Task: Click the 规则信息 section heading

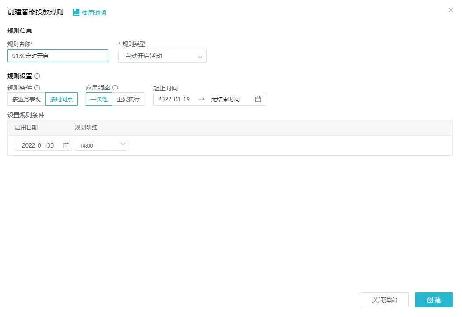Action: click(x=20, y=31)
